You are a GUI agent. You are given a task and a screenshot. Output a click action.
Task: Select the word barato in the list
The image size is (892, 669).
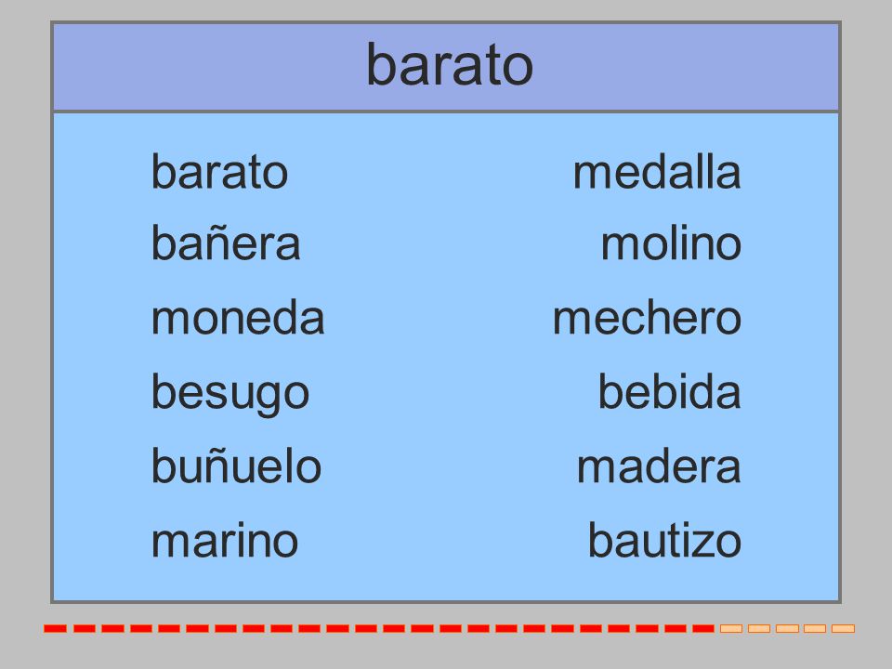coord(219,173)
